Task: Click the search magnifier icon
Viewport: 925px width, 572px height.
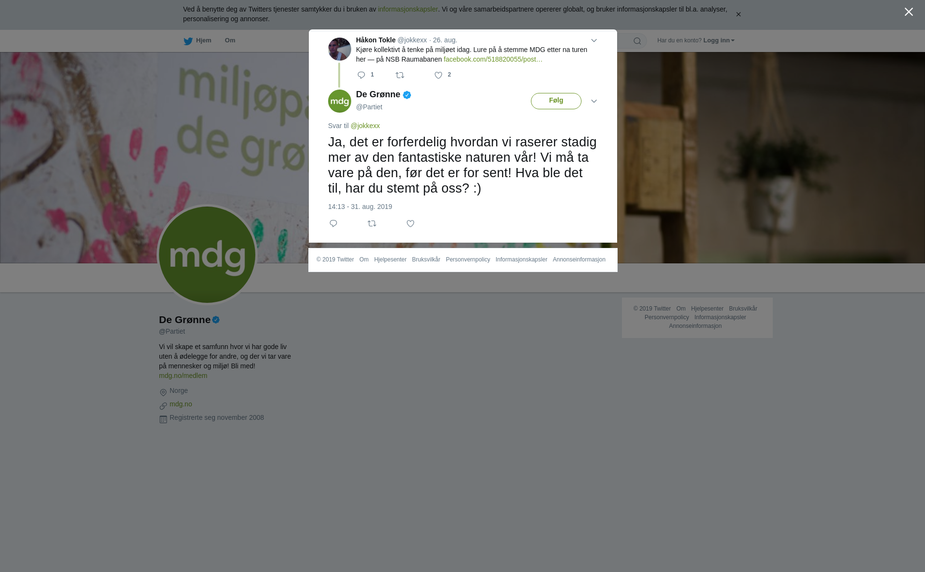Action: point(637,41)
